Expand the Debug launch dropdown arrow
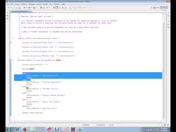 click(x=27, y=8)
